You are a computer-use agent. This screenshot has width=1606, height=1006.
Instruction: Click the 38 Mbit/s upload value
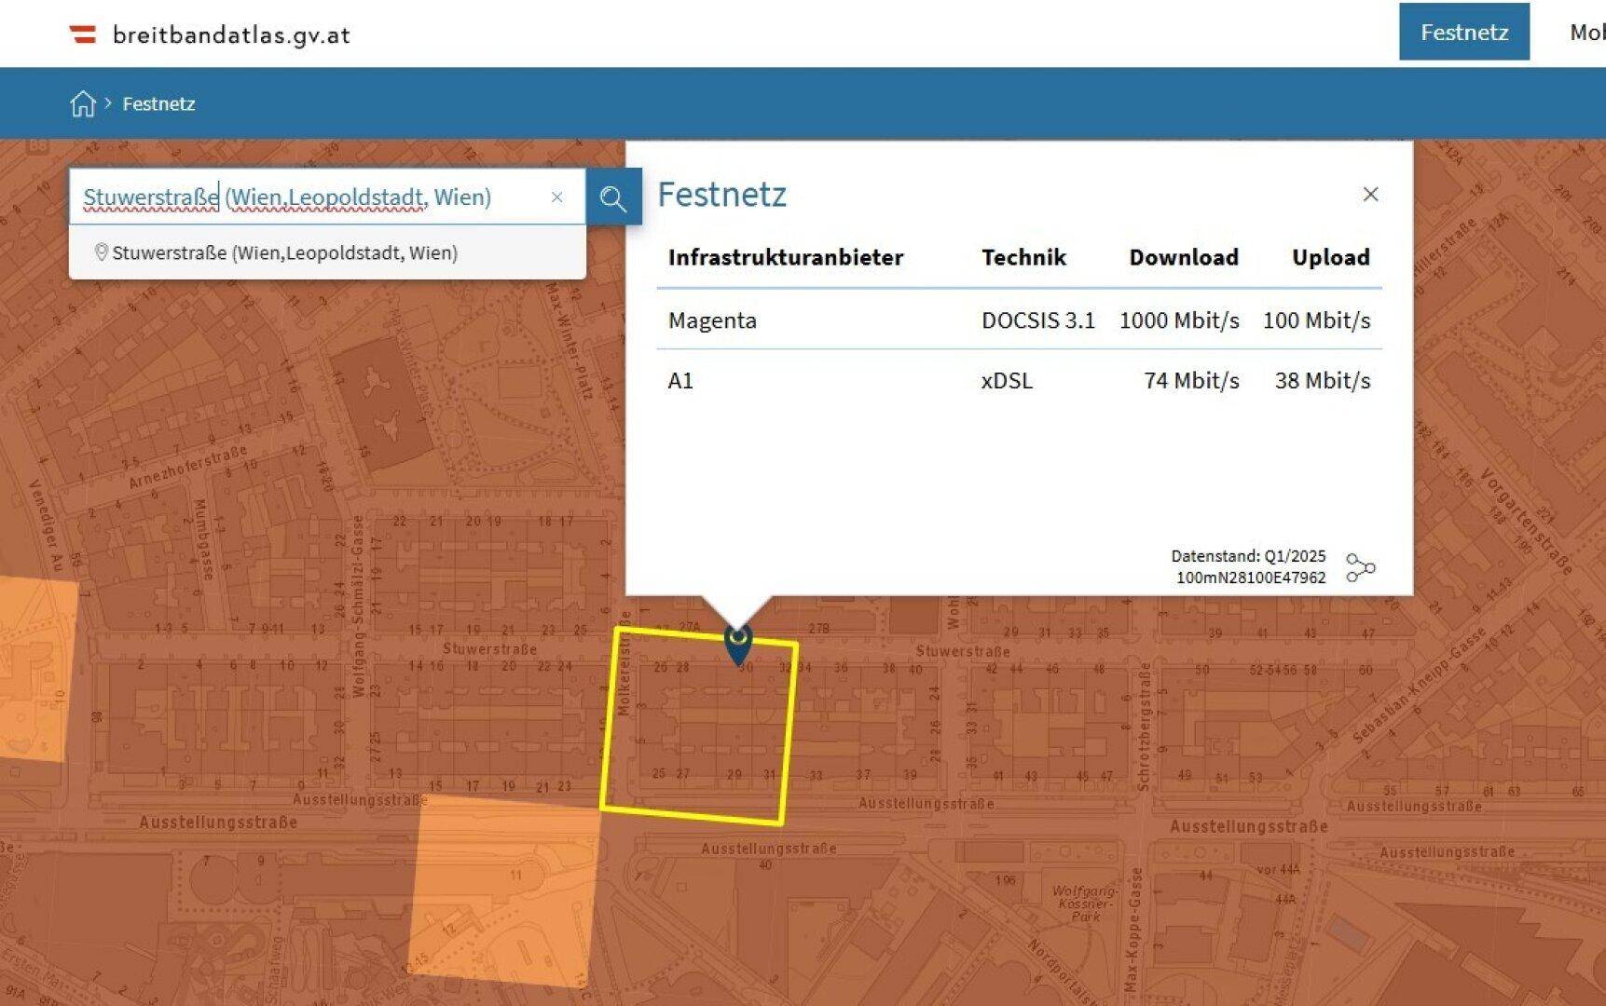tap(1323, 381)
